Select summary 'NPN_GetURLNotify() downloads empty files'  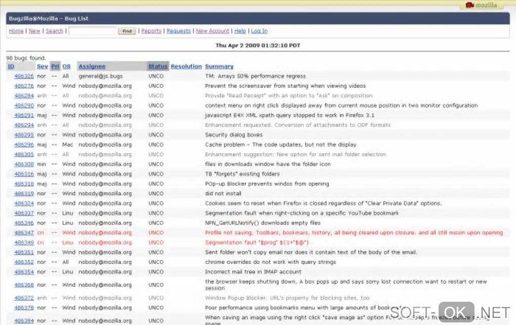click(x=263, y=223)
